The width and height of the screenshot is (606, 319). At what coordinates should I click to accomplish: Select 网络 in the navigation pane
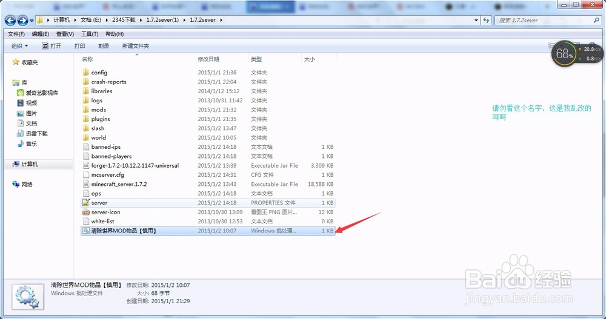(22, 184)
